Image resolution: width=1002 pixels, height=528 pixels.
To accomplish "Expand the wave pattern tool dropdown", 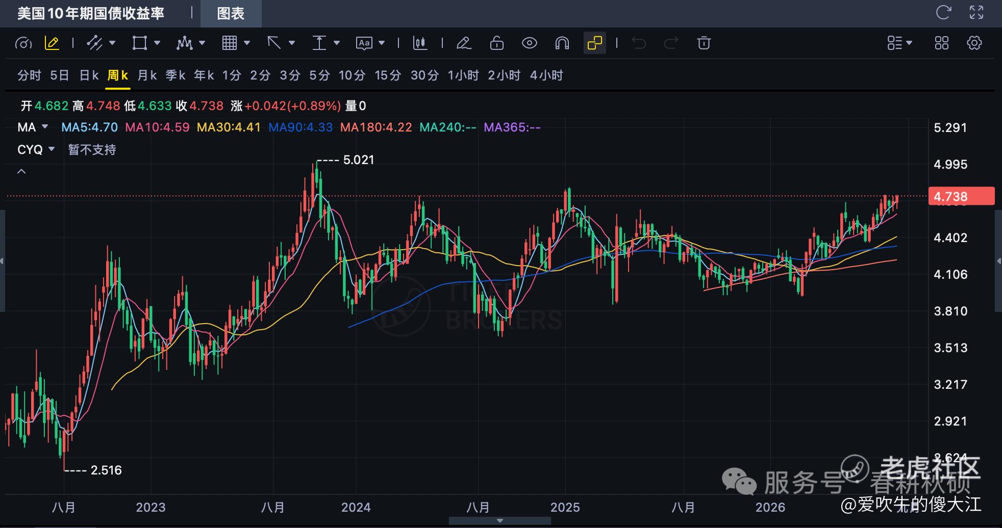I will [x=202, y=43].
